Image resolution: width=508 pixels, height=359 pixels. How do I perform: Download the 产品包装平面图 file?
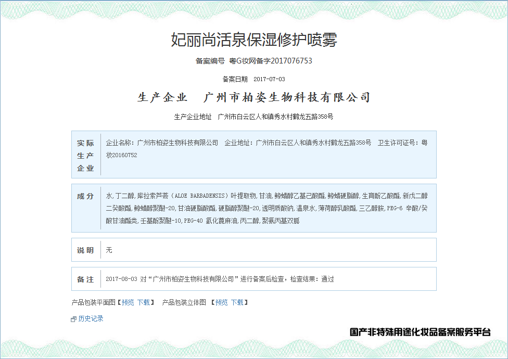pos(144,302)
